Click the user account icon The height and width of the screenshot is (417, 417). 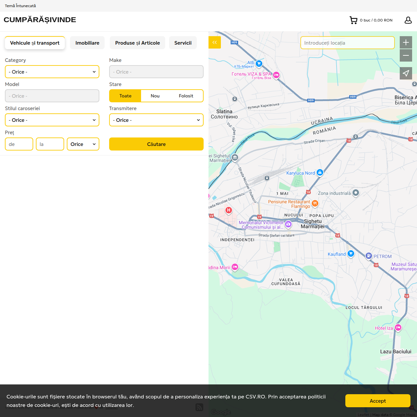click(408, 20)
